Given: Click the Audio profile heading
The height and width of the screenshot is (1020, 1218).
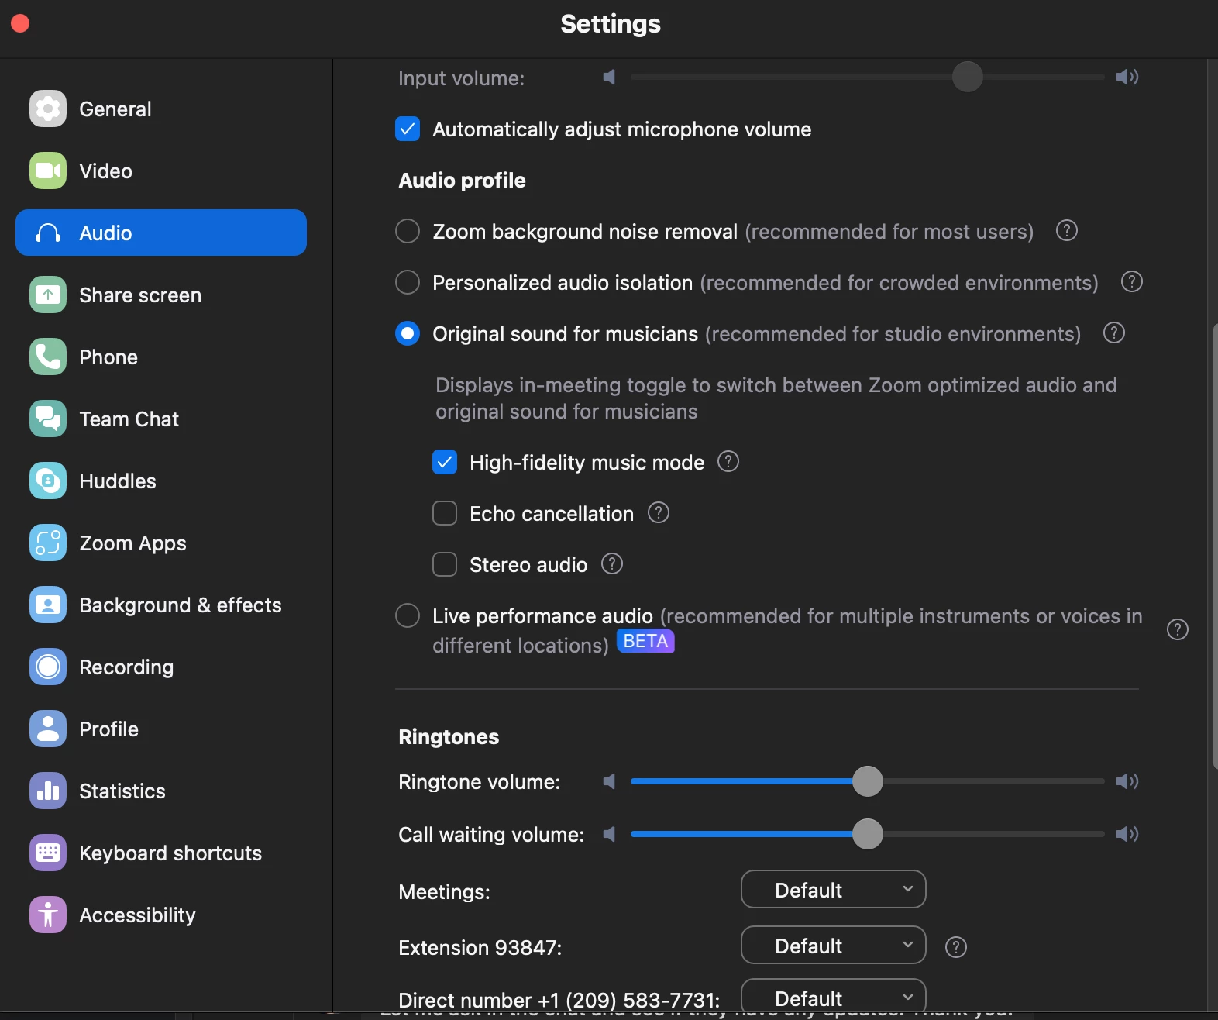Looking at the screenshot, I should click(463, 181).
